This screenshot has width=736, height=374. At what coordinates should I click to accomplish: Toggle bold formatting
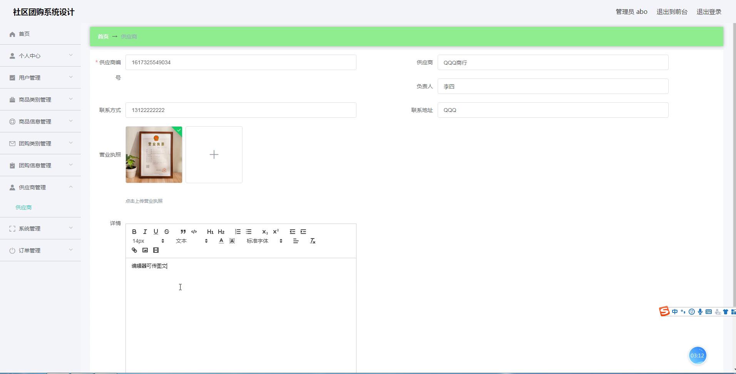[x=134, y=232]
